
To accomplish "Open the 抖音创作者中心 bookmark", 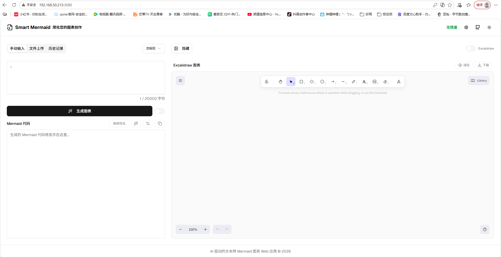I will 301,14.
